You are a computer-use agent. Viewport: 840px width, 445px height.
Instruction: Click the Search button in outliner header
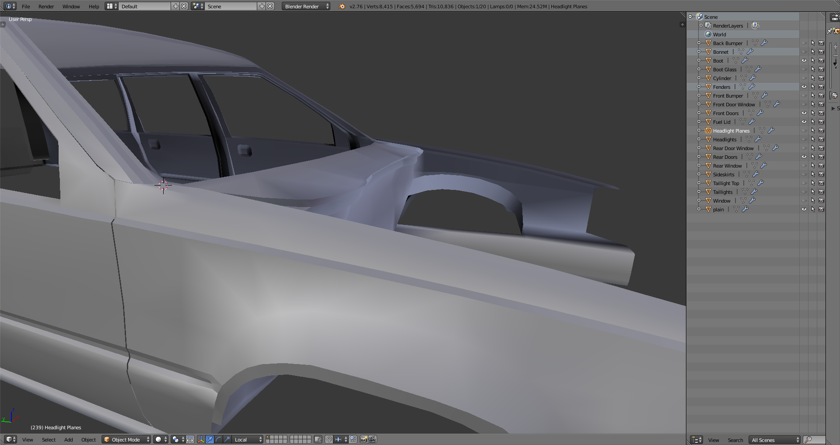(x=735, y=440)
